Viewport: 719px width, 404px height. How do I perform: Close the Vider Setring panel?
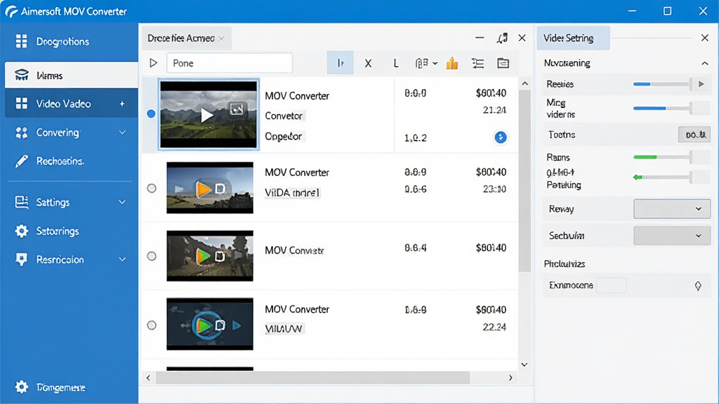tap(705, 38)
